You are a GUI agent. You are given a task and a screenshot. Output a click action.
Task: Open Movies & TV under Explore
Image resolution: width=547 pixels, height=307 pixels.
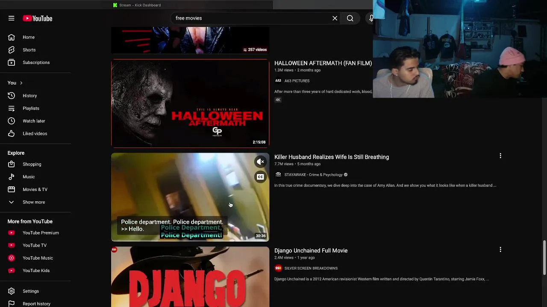click(x=35, y=189)
